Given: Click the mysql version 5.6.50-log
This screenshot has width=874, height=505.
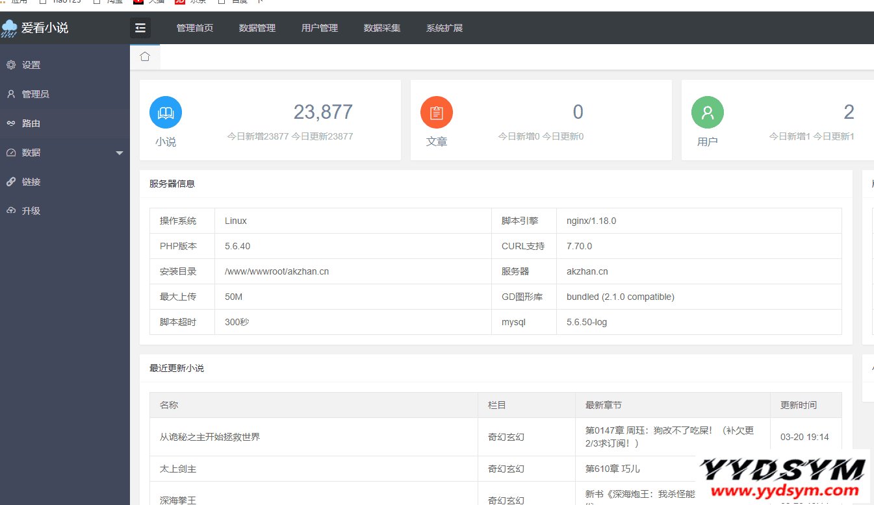Looking at the screenshot, I should click(x=587, y=322).
